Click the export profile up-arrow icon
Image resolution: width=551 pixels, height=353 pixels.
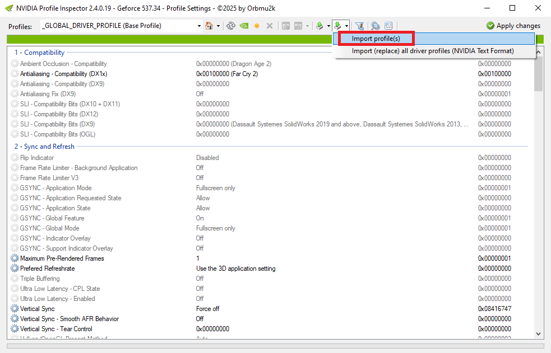[x=320, y=26]
